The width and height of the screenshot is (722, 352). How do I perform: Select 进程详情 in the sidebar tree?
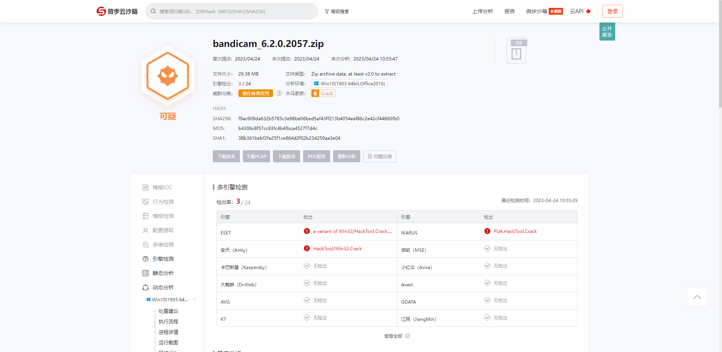[168, 332]
